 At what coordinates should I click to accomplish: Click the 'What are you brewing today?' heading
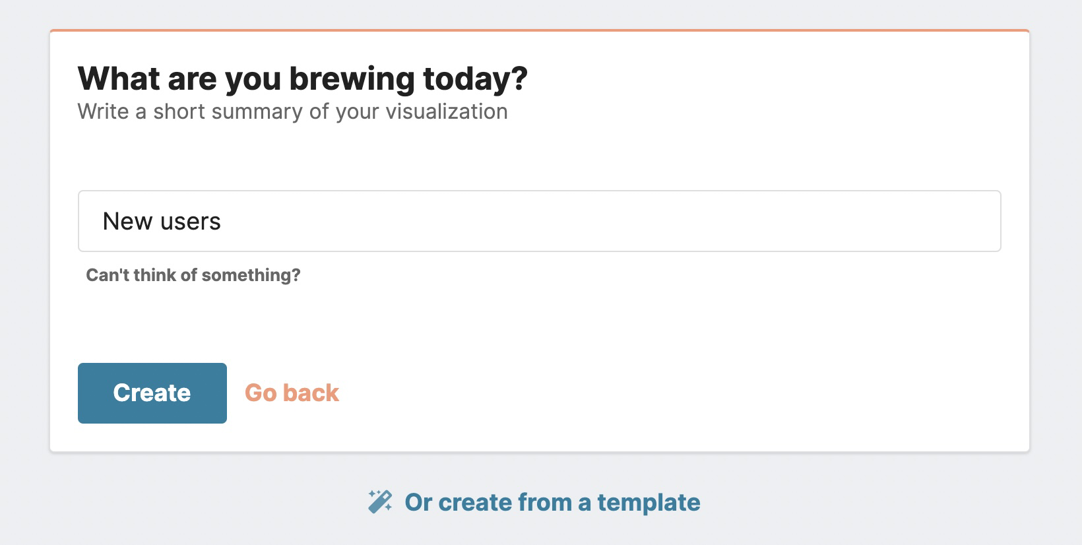click(303, 77)
